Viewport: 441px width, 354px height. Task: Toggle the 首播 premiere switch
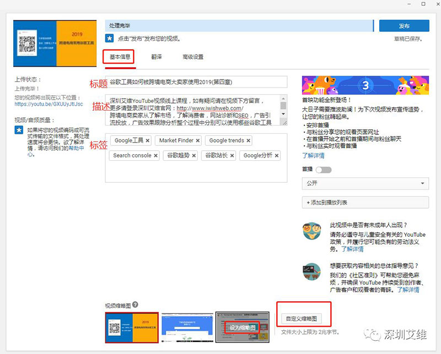click(324, 170)
